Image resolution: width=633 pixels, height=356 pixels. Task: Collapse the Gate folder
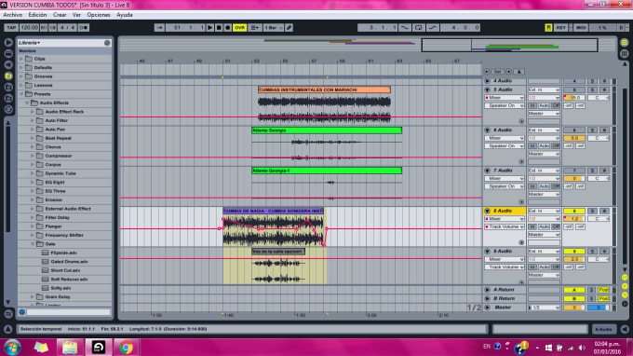33,244
